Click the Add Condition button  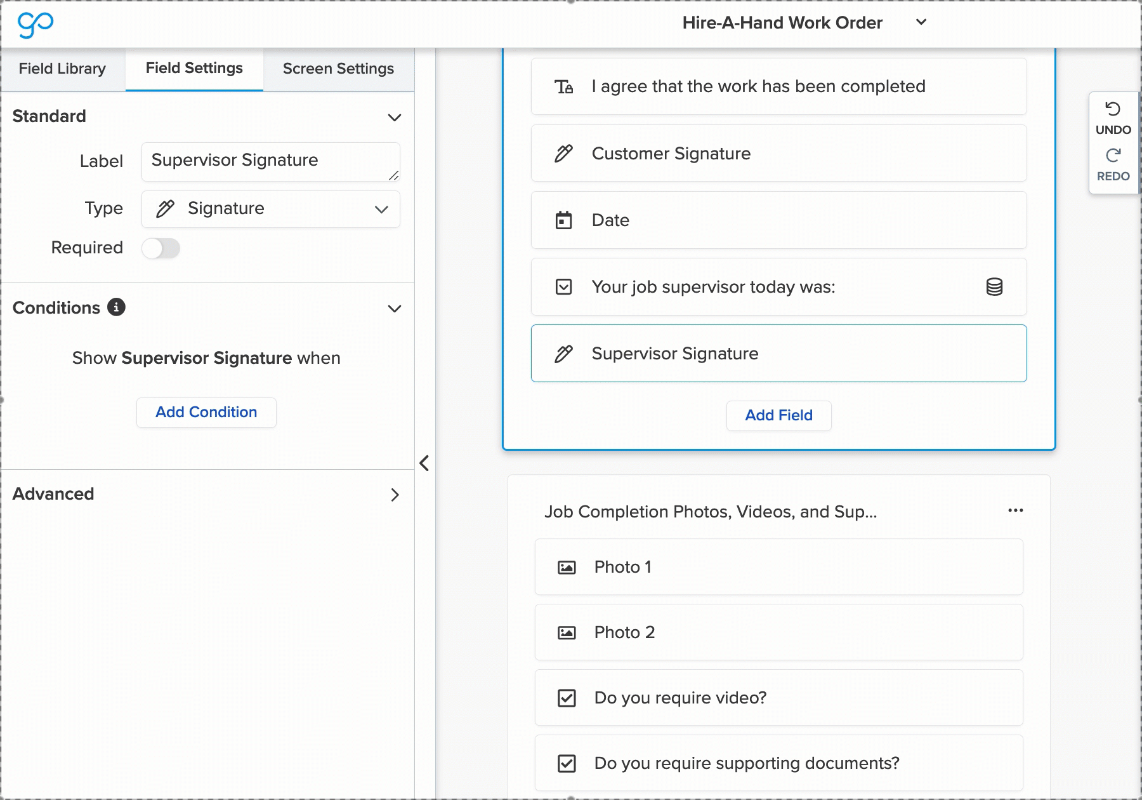(206, 413)
